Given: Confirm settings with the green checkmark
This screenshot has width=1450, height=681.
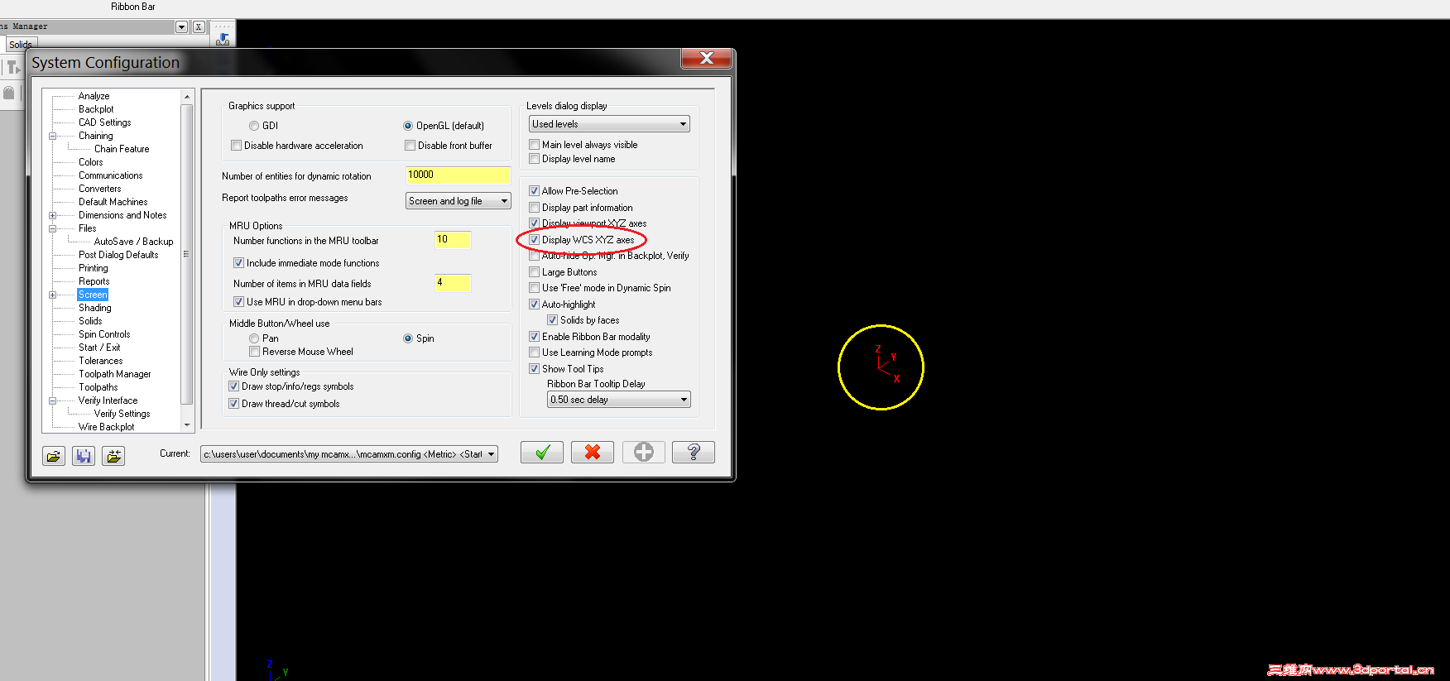Looking at the screenshot, I should (542, 452).
